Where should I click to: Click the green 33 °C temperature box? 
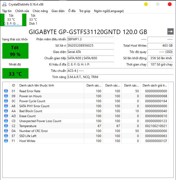click(x=15, y=74)
